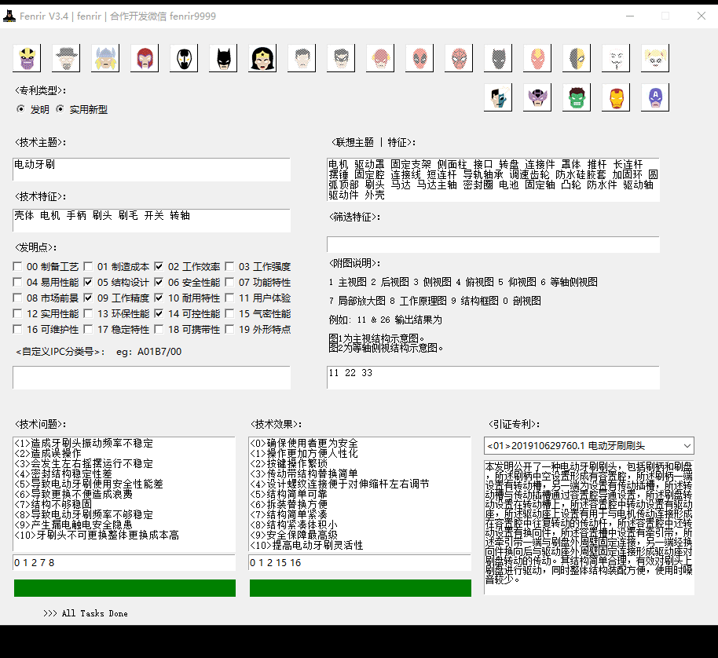The image size is (718, 658).
Task: Click the 自定义IPC分类号 input field
Action: point(151,378)
